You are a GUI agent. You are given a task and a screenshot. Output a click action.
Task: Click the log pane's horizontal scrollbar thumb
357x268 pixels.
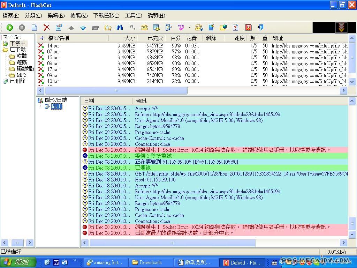[173, 243]
